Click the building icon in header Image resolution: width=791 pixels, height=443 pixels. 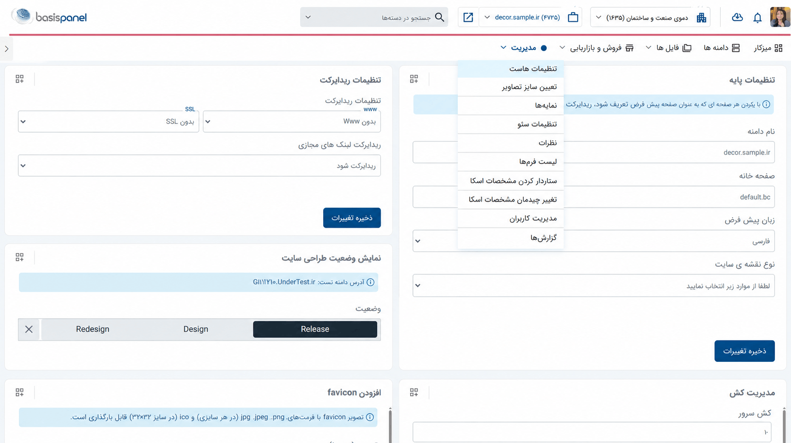coord(701,17)
